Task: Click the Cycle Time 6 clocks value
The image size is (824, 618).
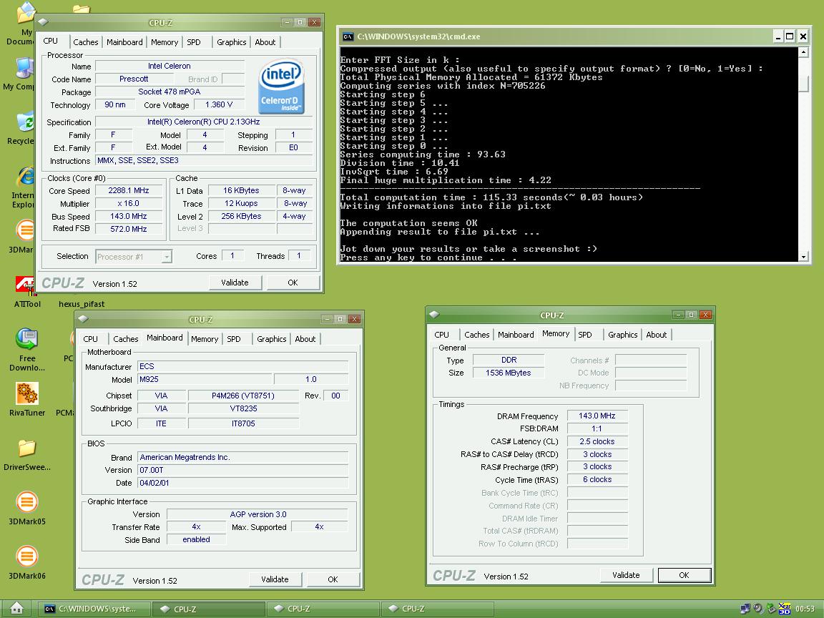Action: (597, 479)
